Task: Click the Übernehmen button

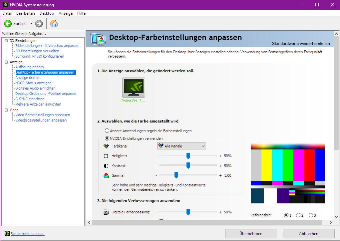Action: coord(251,234)
